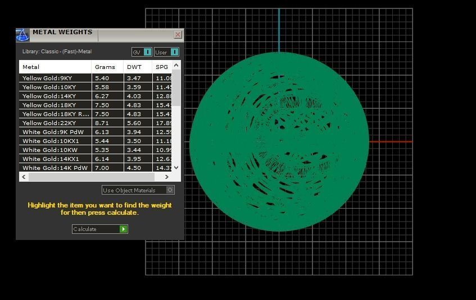Select the White Gold:9K PdW row
This screenshot has height=300, width=476.
(x=96, y=132)
